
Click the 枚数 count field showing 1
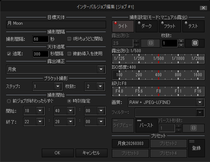[170, 43]
